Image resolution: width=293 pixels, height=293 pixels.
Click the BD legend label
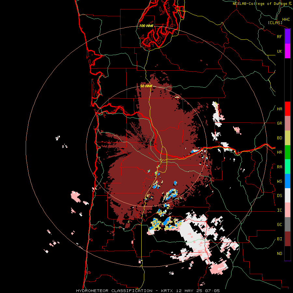(x=279, y=138)
